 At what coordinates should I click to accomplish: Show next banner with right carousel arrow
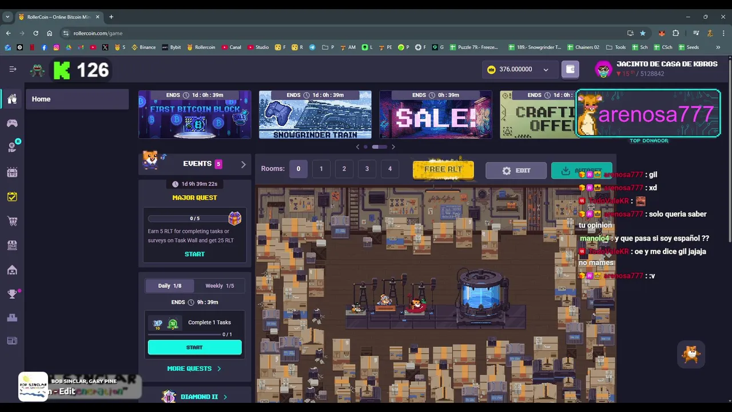[393, 147]
